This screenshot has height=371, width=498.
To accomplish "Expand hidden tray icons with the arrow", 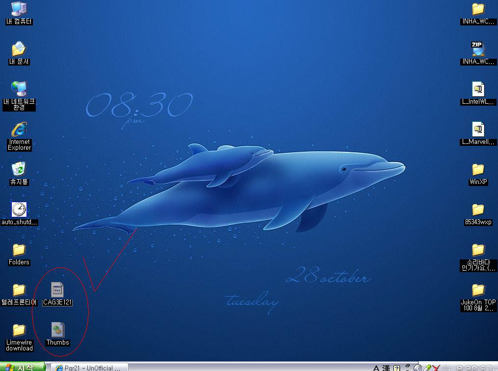I will 418,368.
